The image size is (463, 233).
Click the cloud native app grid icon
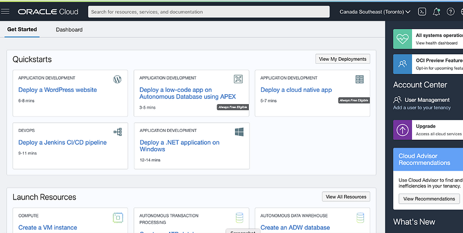pos(359,79)
